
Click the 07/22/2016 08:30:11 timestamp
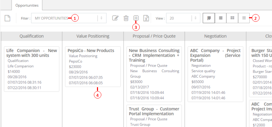pyautogui.click(x=24, y=88)
